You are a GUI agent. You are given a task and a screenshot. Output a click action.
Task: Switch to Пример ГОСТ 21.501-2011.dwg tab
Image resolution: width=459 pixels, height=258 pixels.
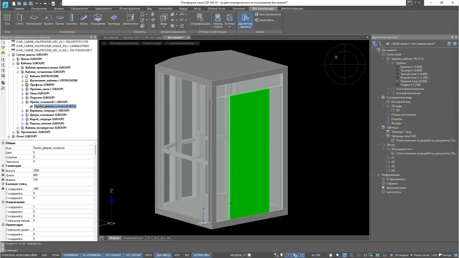(x=142, y=38)
